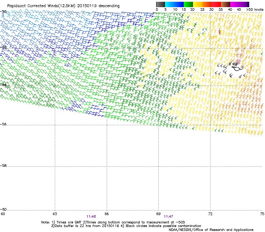Viewport: 265px width, 232px height.
Task: Click the latitude label '-58'
Action: [x=3, y=166]
